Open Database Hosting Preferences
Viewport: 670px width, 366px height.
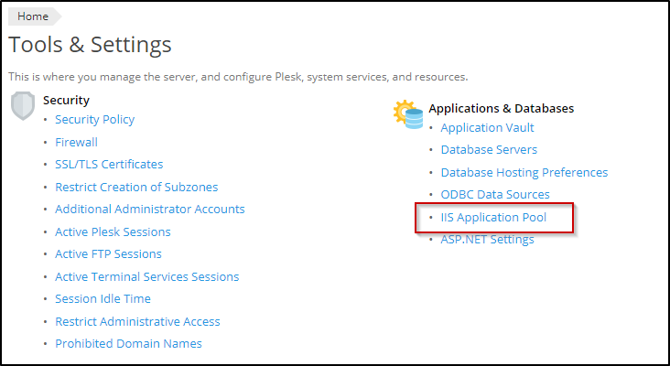pyautogui.click(x=524, y=172)
